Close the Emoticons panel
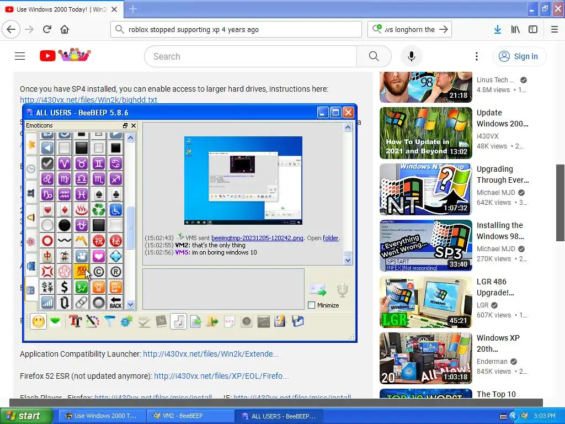This screenshot has width=565, height=424. click(134, 125)
